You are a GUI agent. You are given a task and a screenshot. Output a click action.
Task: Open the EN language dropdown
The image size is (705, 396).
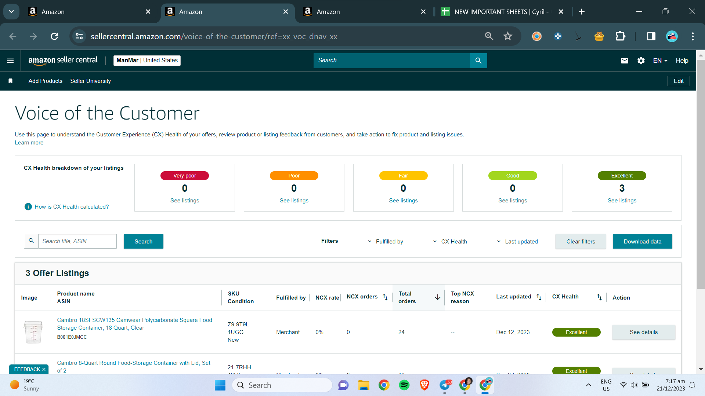pyautogui.click(x=660, y=60)
